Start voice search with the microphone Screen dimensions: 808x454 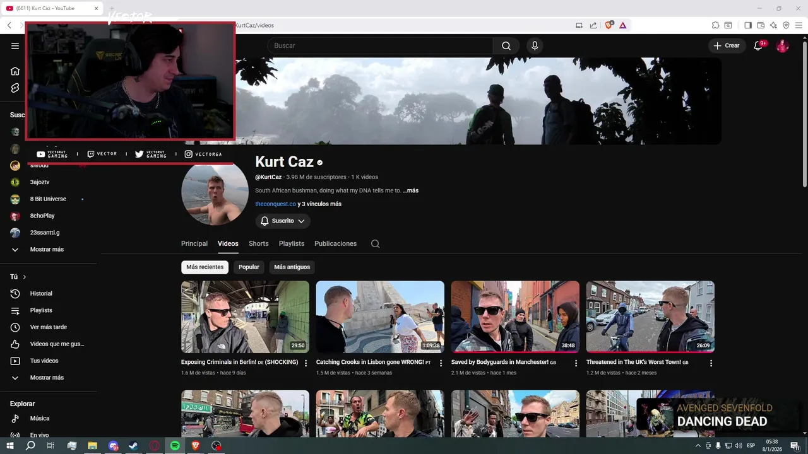[535, 45]
